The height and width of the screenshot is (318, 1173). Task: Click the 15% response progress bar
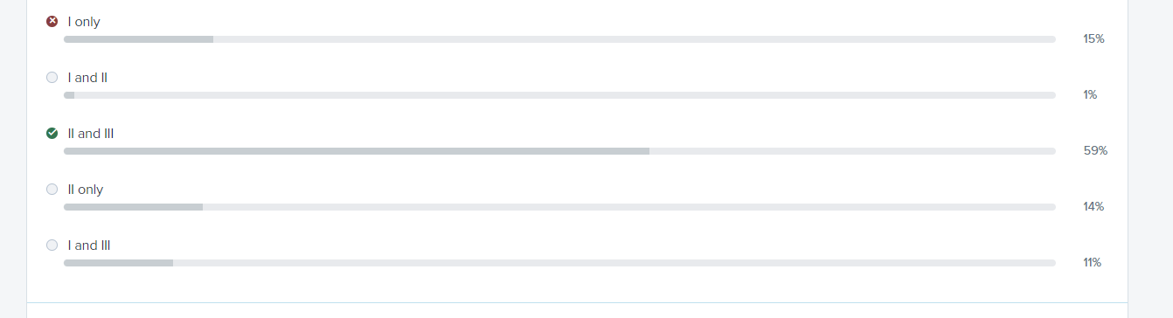click(559, 39)
